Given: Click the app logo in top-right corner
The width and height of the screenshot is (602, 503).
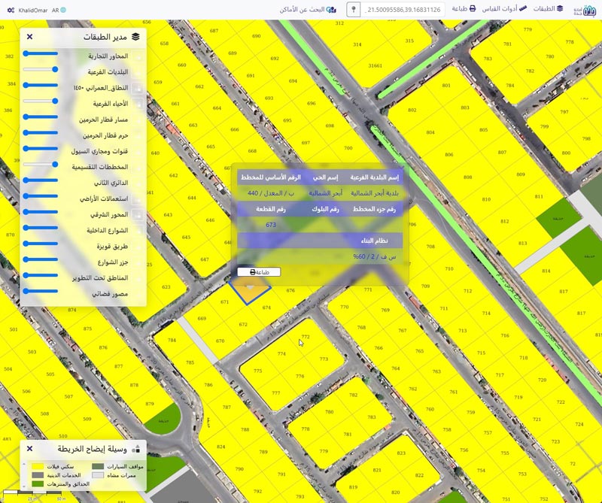Looking at the screenshot, I should click(587, 9).
